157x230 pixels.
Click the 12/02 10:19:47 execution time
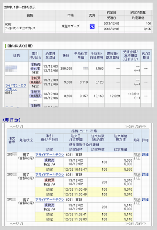pos(75,170)
